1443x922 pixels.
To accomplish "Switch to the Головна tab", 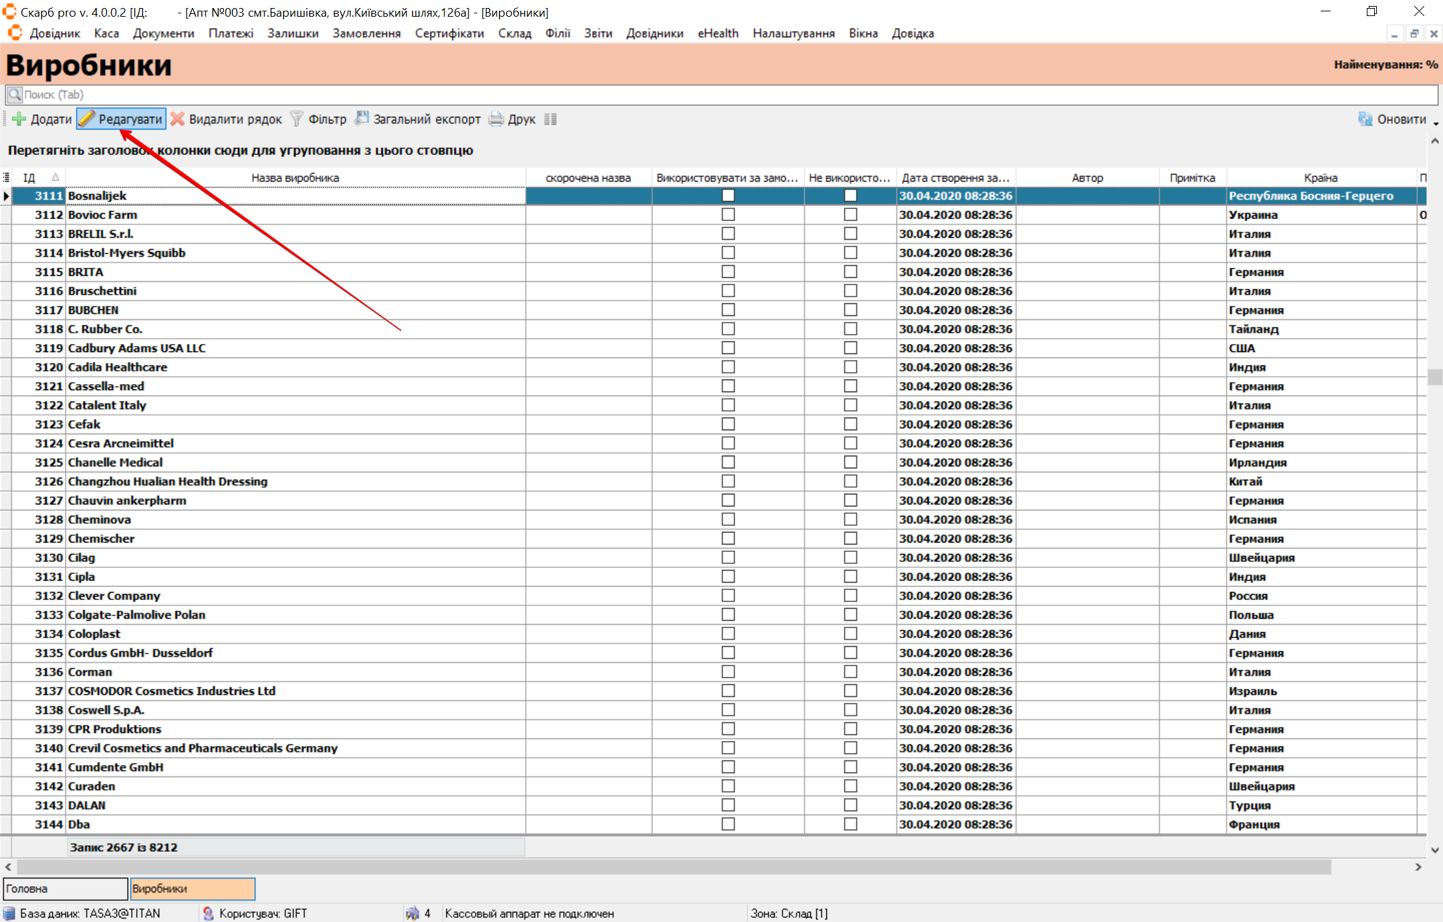I will tap(65, 889).
